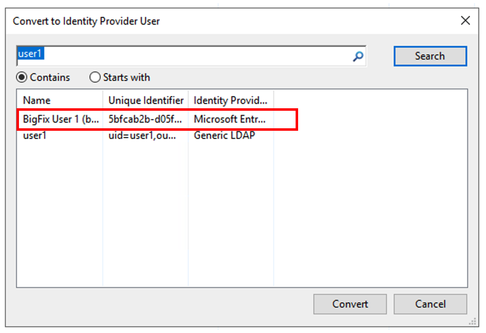Click the 5bfcab2b-d05f unique identifier cell
Image resolution: width=486 pixels, height=333 pixels.
(145, 119)
